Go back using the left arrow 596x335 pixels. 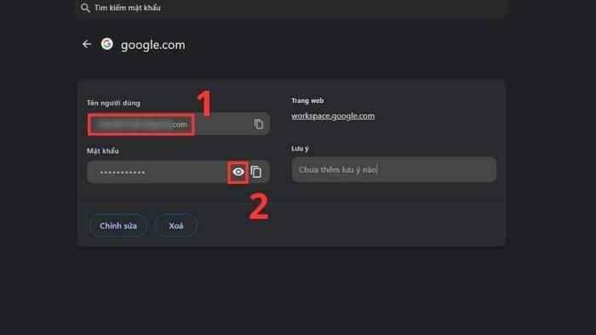87,44
